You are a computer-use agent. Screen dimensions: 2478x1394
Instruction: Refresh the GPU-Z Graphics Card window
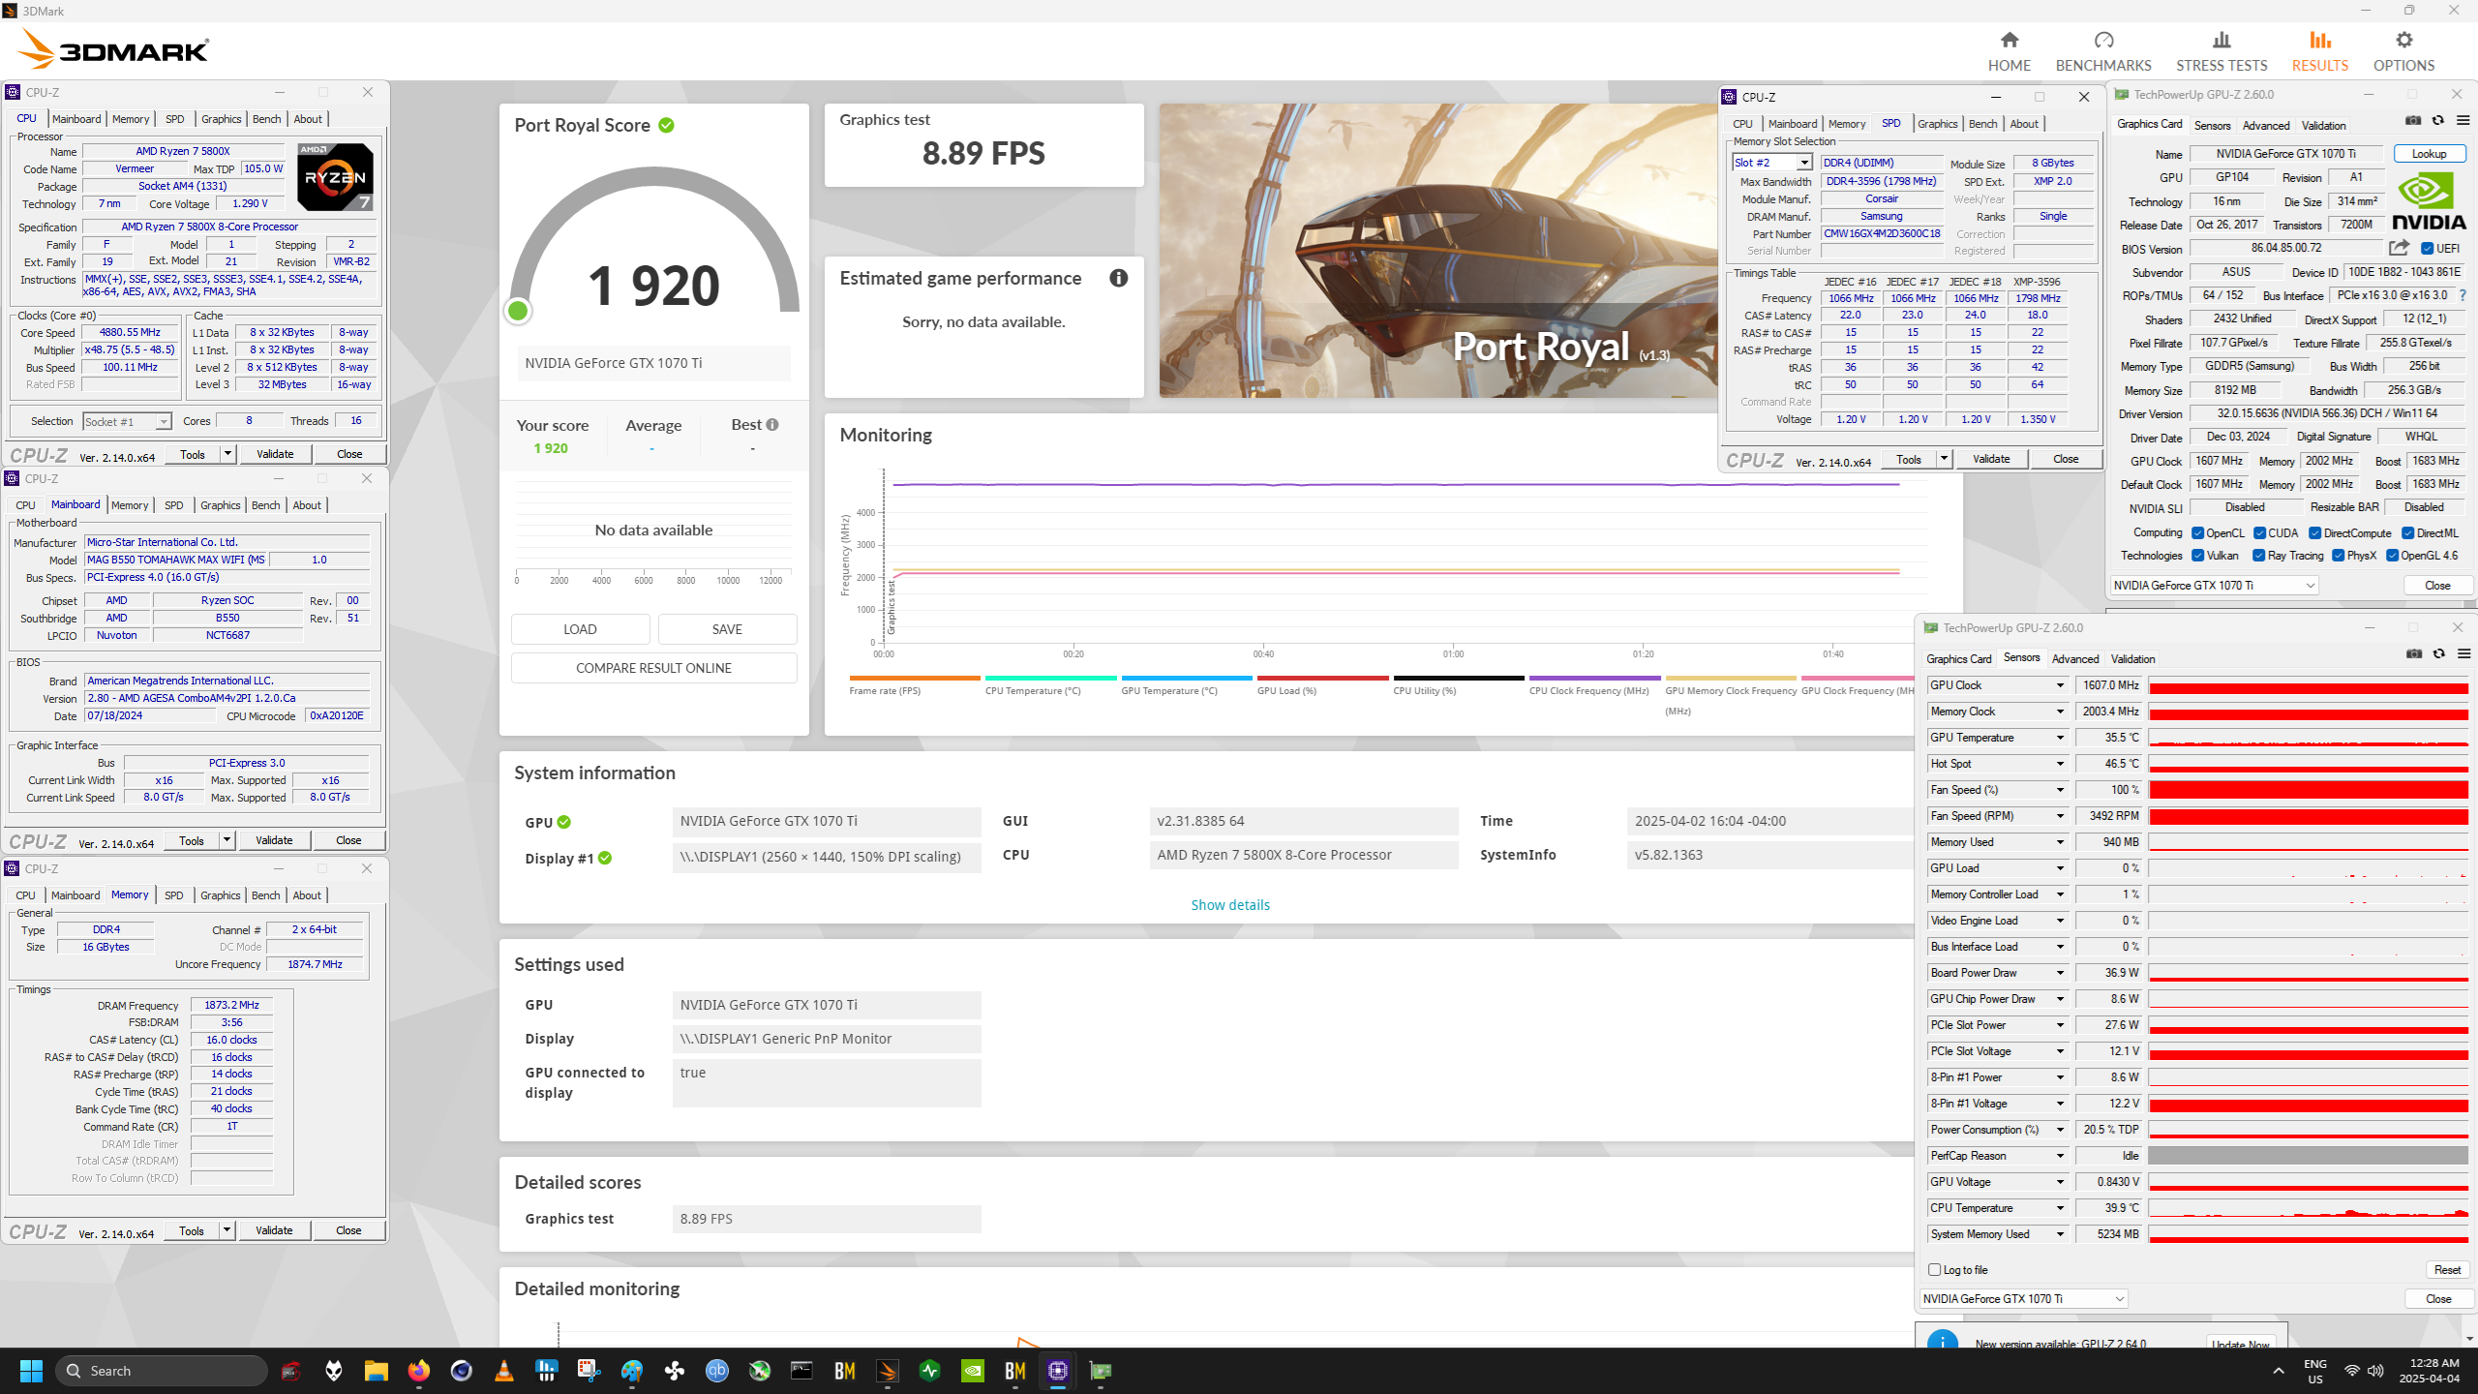tap(2438, 121)
